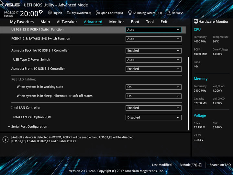Toggle RGB lighting in working state dropdown
The image size is (233, 175).
pos(153,87)
